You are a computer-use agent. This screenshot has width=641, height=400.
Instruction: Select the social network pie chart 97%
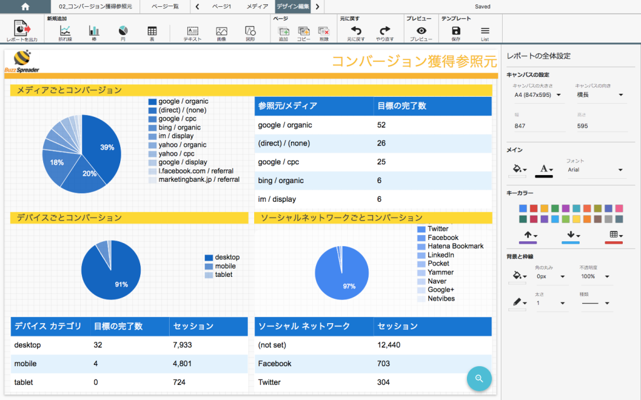click(x=342, y=272)
